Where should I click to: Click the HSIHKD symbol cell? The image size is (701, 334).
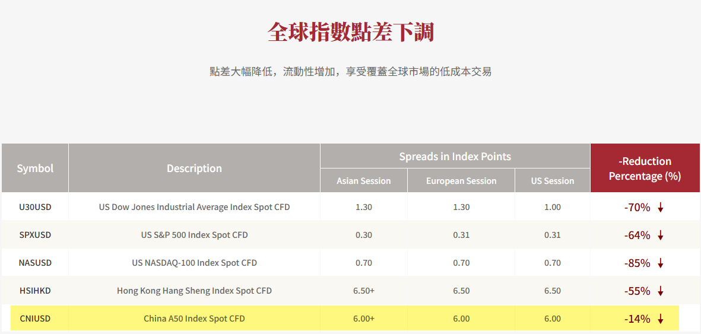35,291
